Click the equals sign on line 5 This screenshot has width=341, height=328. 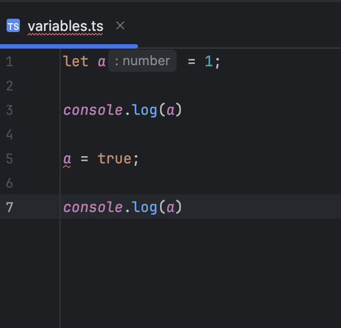[84, 158]
